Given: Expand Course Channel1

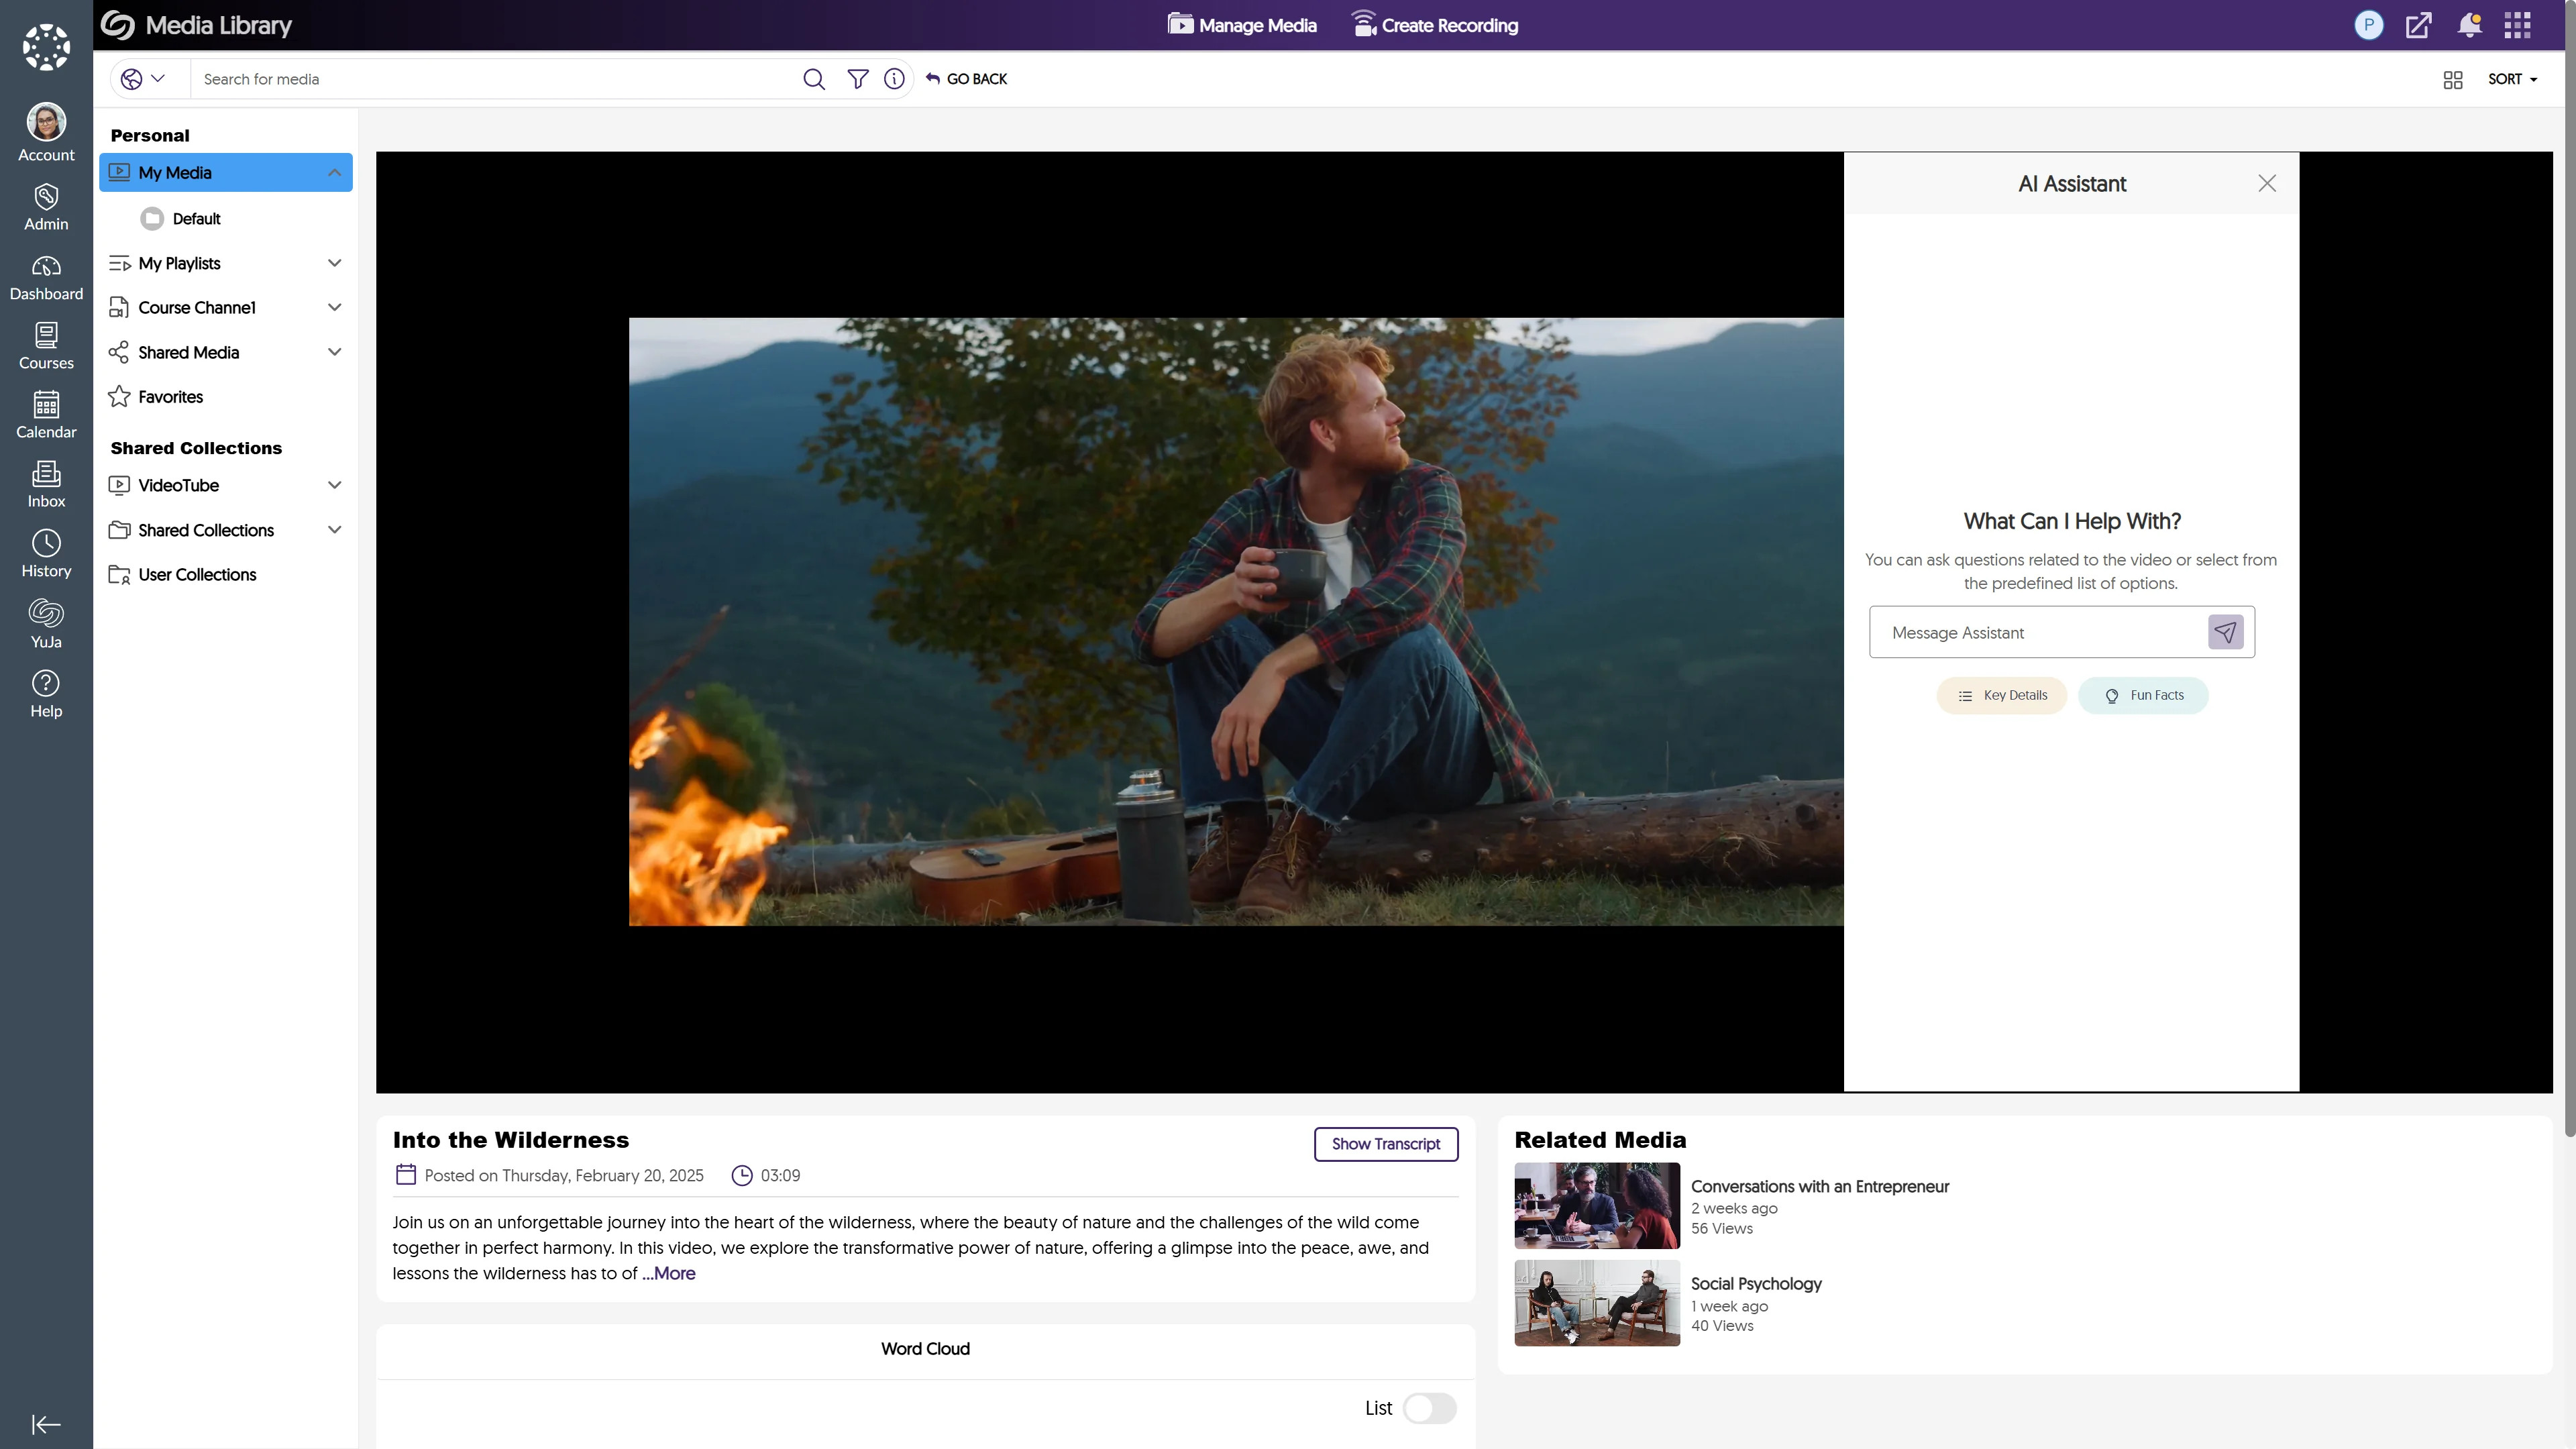Looking at the screenshot, I should 334,307.
